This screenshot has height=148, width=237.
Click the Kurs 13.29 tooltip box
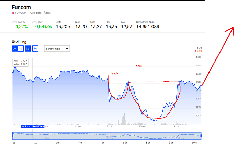(x=20, y=62)
